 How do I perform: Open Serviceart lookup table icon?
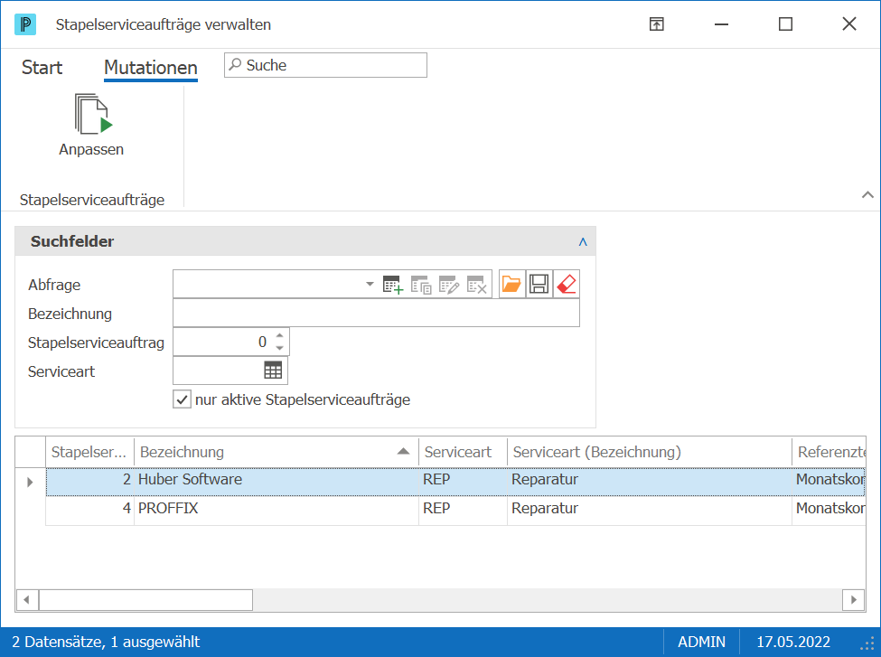coord(273,371)
